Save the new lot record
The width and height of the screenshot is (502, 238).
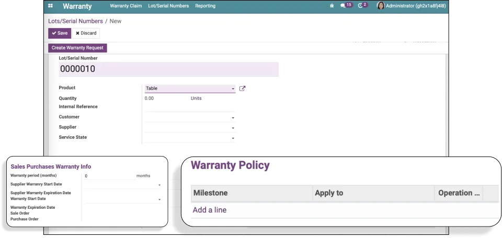(x=60, y=33)
